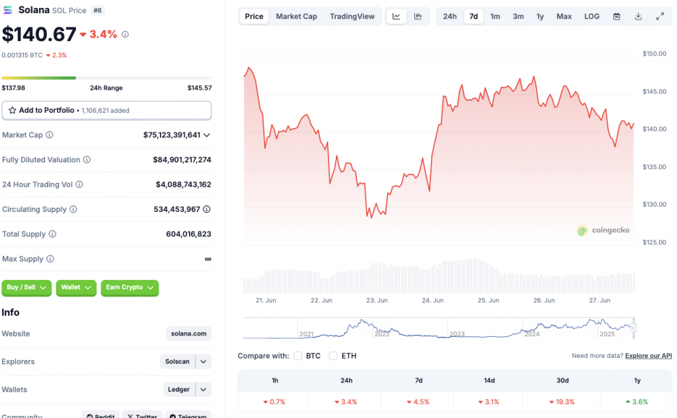Switch to line chart view icon
Viewport: 677px width, 418px height.
point(397,17)
